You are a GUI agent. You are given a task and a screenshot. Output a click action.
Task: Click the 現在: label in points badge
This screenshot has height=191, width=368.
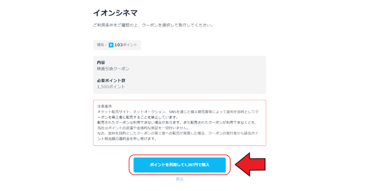coord(102,45)
